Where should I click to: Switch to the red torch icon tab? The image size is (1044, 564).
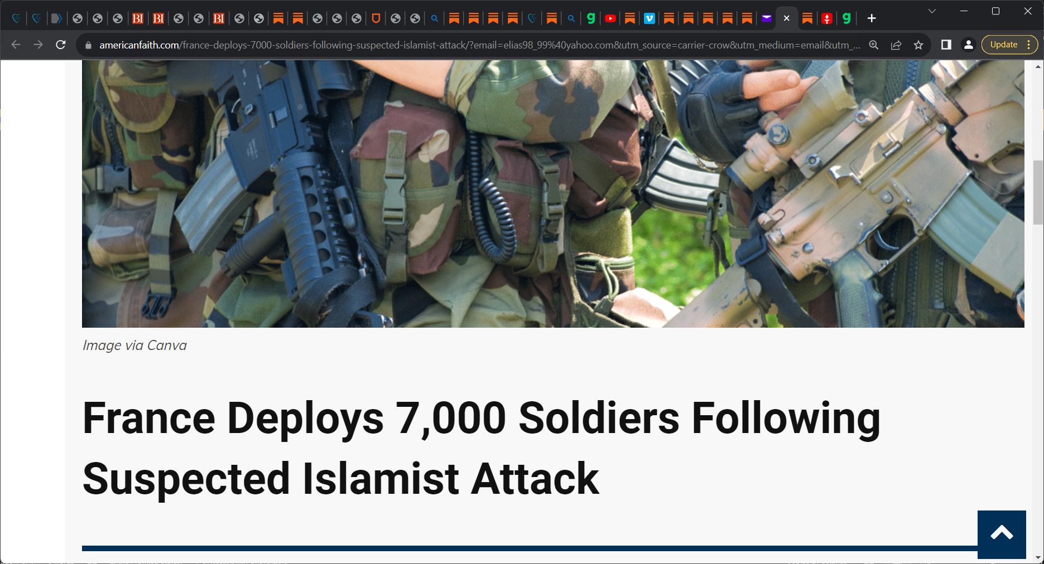click(827, 18)
